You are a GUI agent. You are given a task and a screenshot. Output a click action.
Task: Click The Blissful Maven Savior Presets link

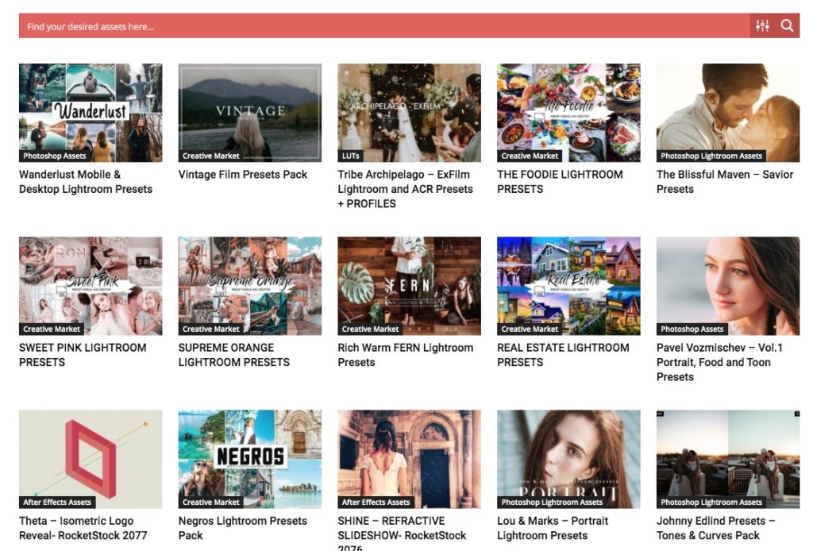[724, 182]
